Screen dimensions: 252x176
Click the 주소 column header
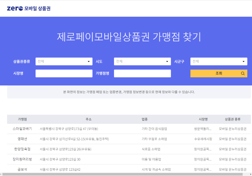point(89,119)
